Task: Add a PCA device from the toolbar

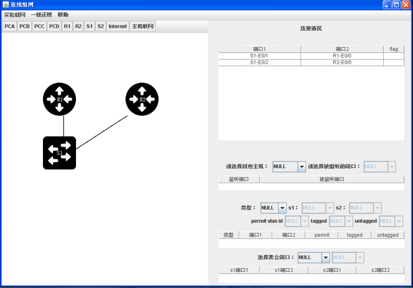Action: coord(9,26)
